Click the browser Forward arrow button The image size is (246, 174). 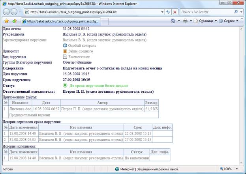(x=14, y=12)
